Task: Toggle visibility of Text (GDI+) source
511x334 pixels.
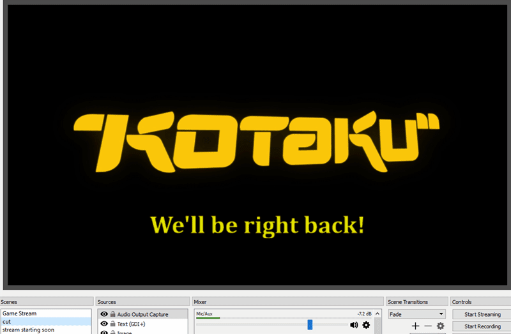Action: tap(104, 324)
